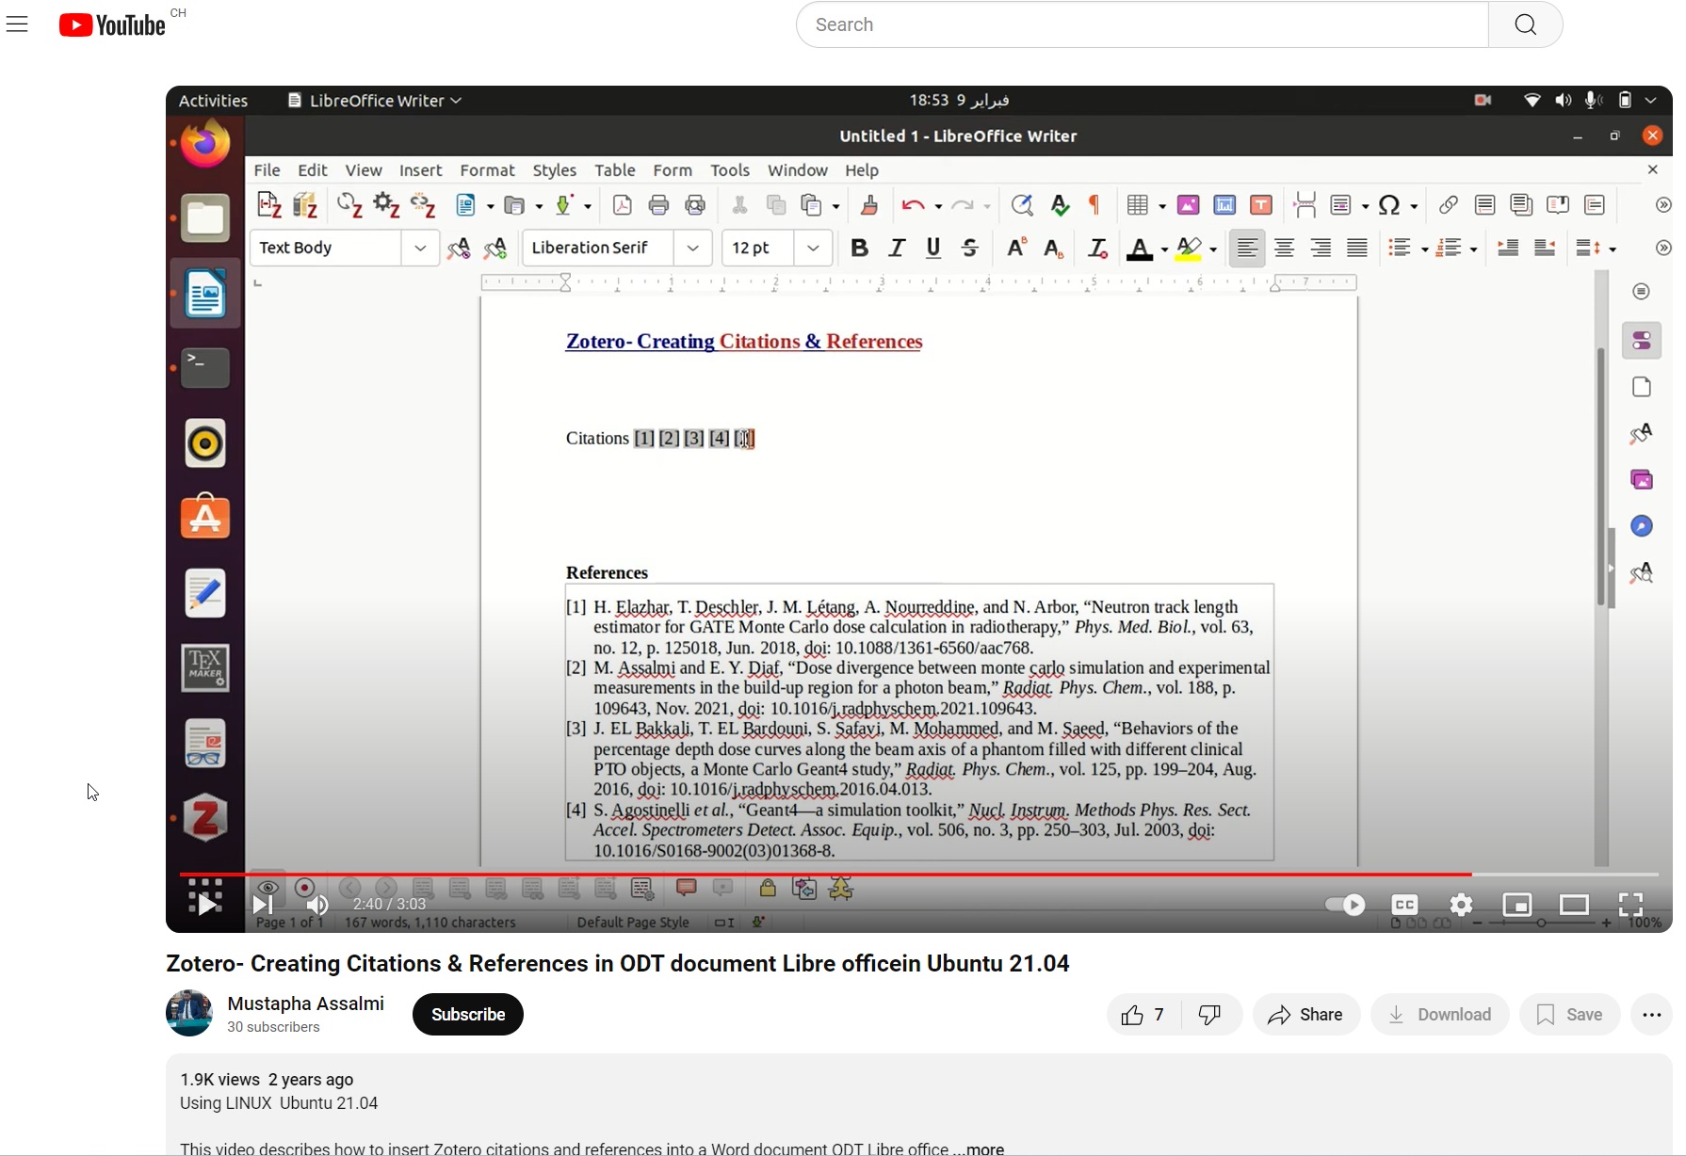The image size is (1686, 1156).
Task: Open the Insert menu in Writer
Action: click(420, 170)
